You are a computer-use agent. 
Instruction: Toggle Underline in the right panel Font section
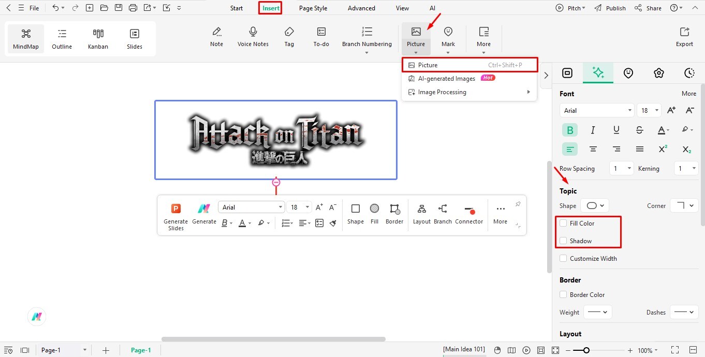[x=616, y=130]
